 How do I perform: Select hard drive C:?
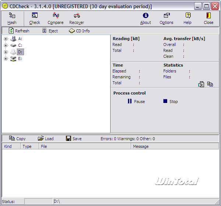click(x=20, y=45)
